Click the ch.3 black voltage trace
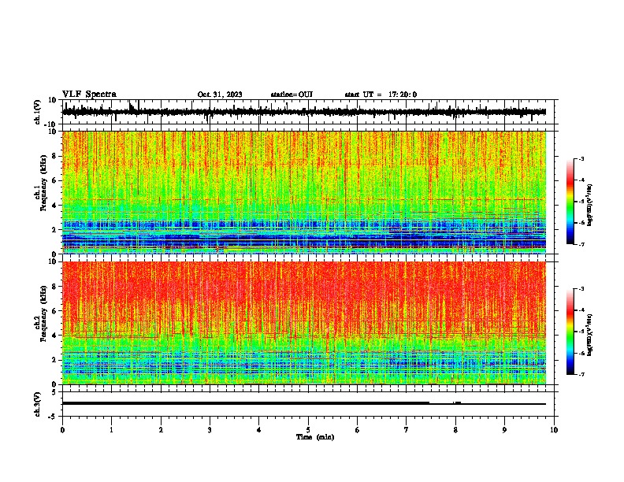The width and height of the screenshot is (624, 482). [304, 403]
